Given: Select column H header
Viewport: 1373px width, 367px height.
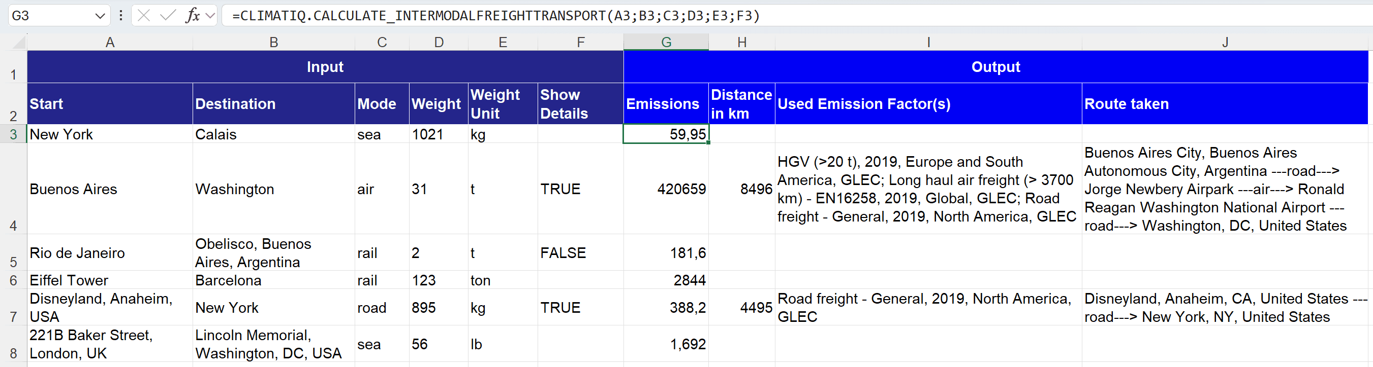Looking at the screenshot, I should [741, 42].
